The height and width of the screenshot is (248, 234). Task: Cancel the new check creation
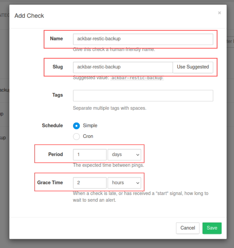coord(188,228)
